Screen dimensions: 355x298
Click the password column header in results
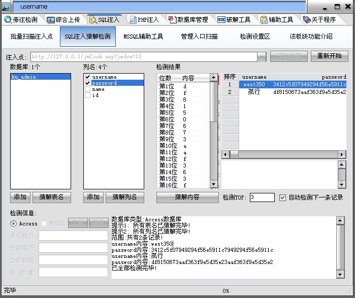pos(308,77)
